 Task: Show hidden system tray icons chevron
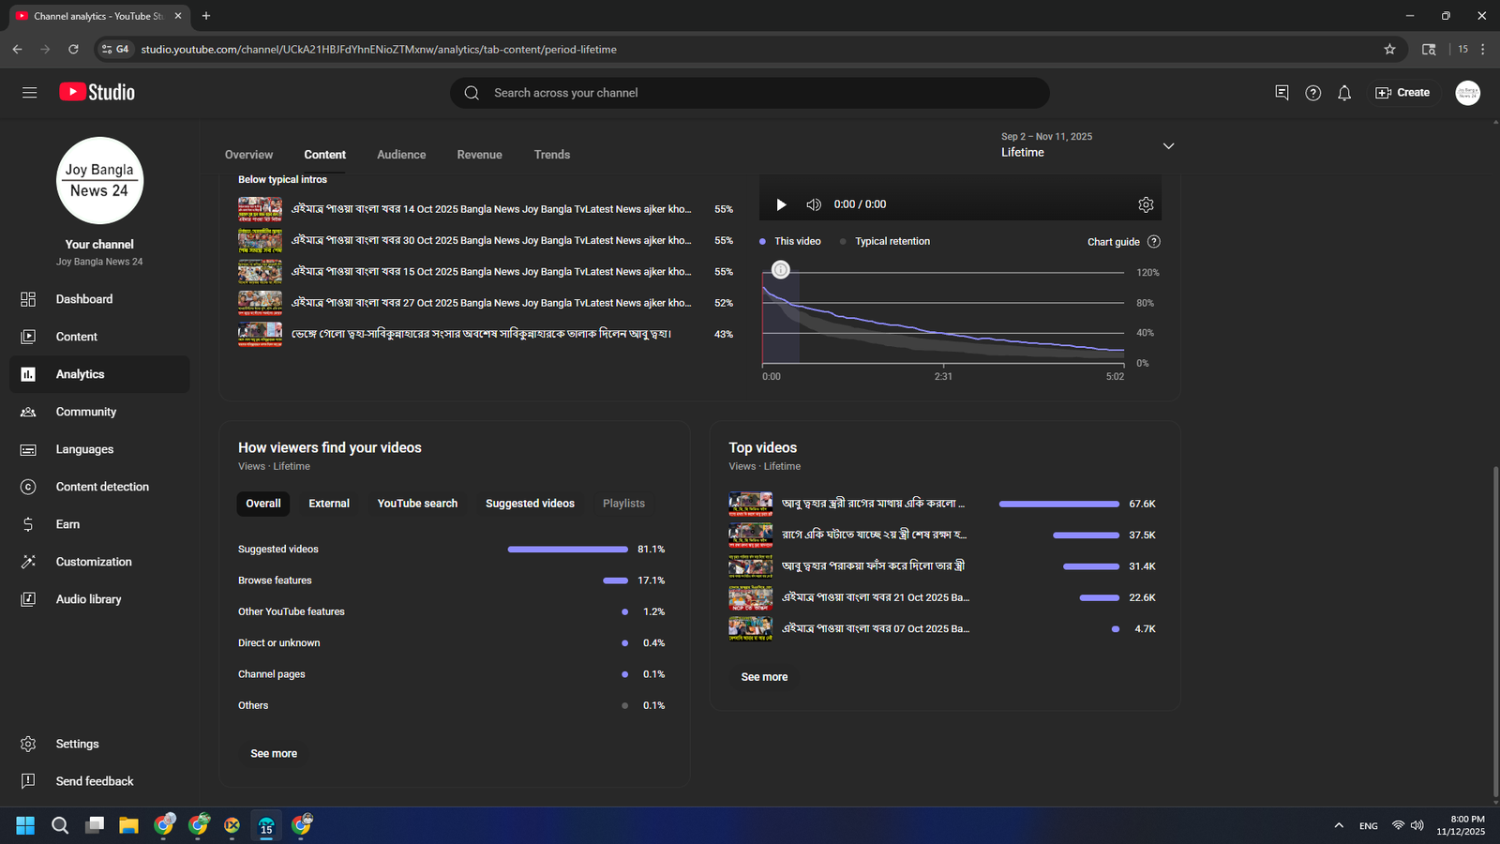1339,825
